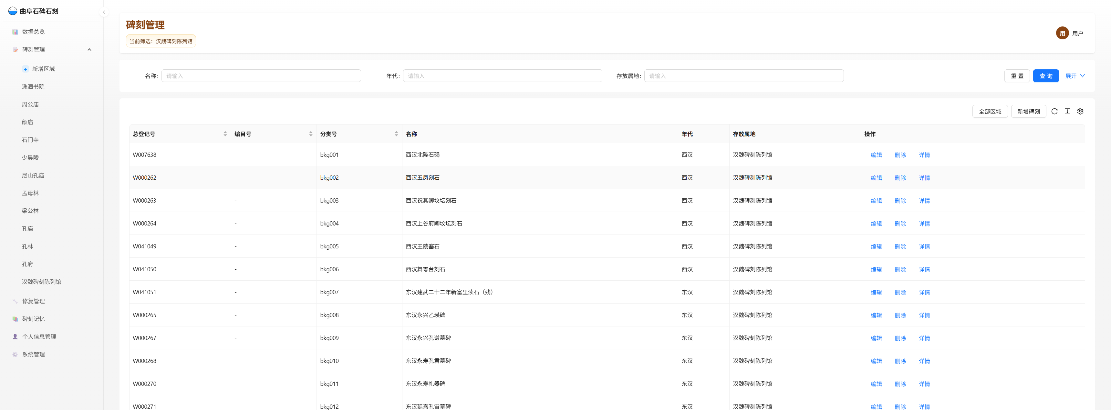1111x410 pixels.
Task: View details of 西汉舞雩台刻石
Action: point(924,270)
